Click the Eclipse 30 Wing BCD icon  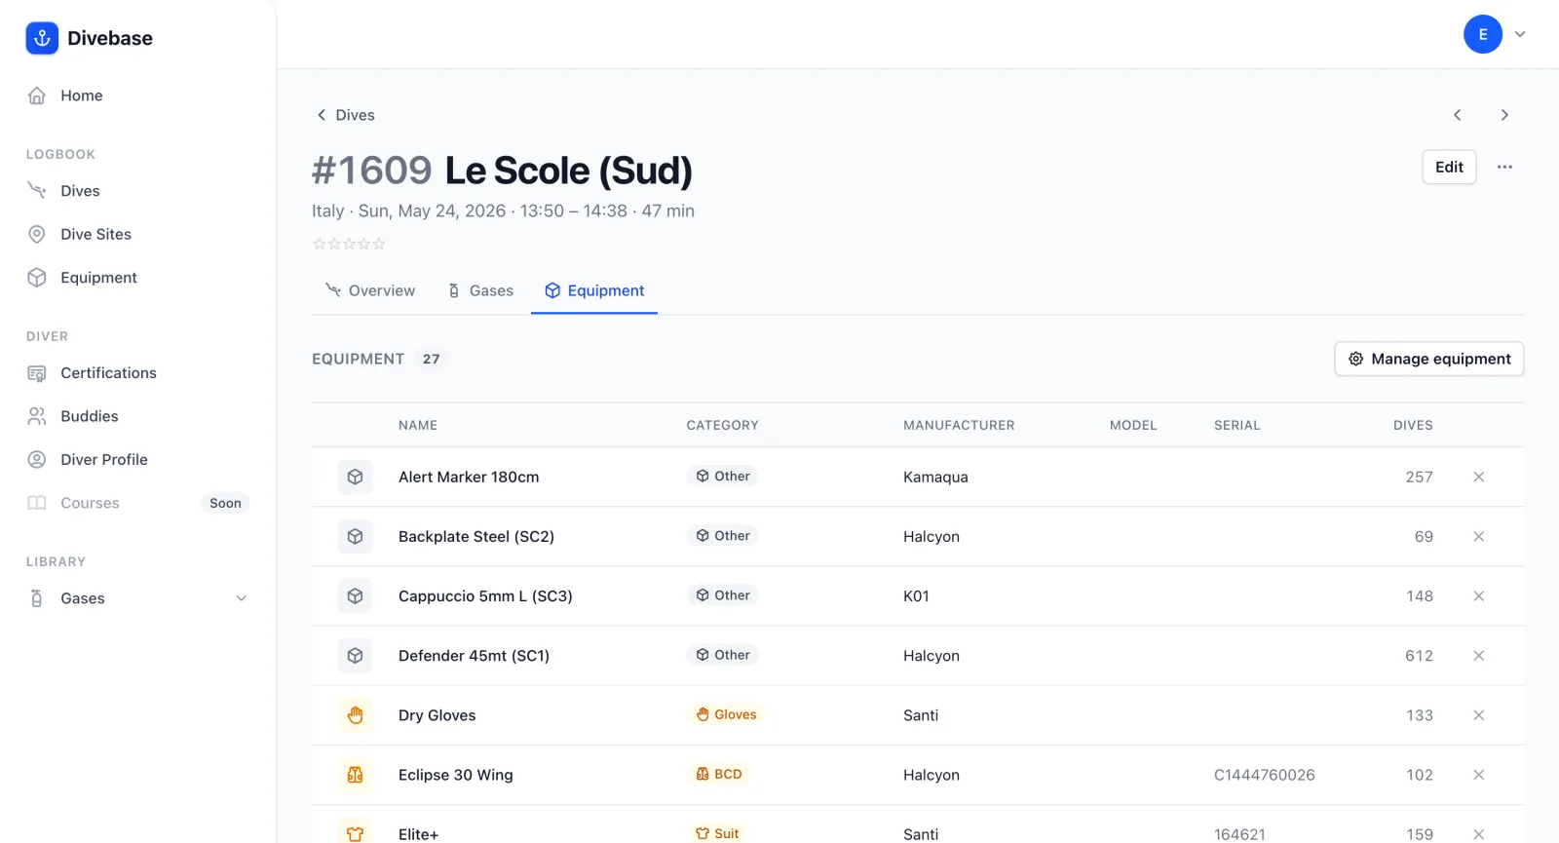[355, 775]
